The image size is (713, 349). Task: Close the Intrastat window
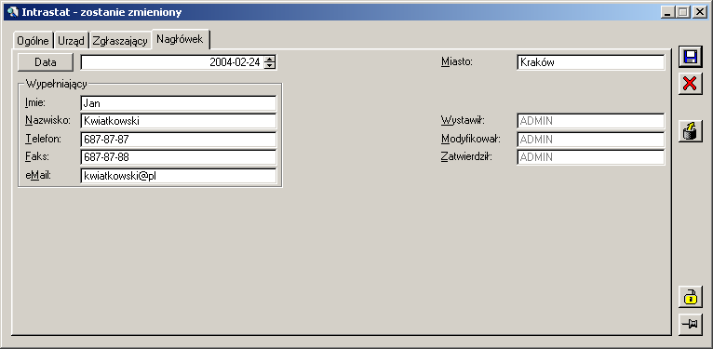[699, 12]
